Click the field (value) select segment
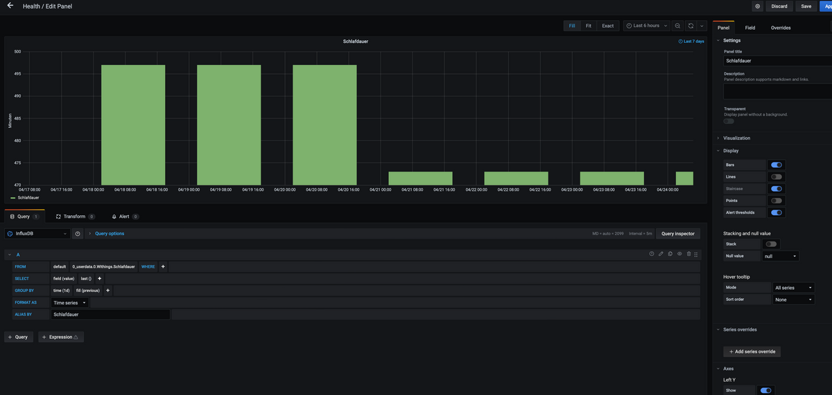 tap(64, 278)
